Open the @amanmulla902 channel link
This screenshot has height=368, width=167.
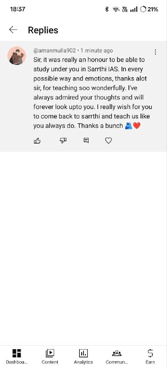pos(55,51)
